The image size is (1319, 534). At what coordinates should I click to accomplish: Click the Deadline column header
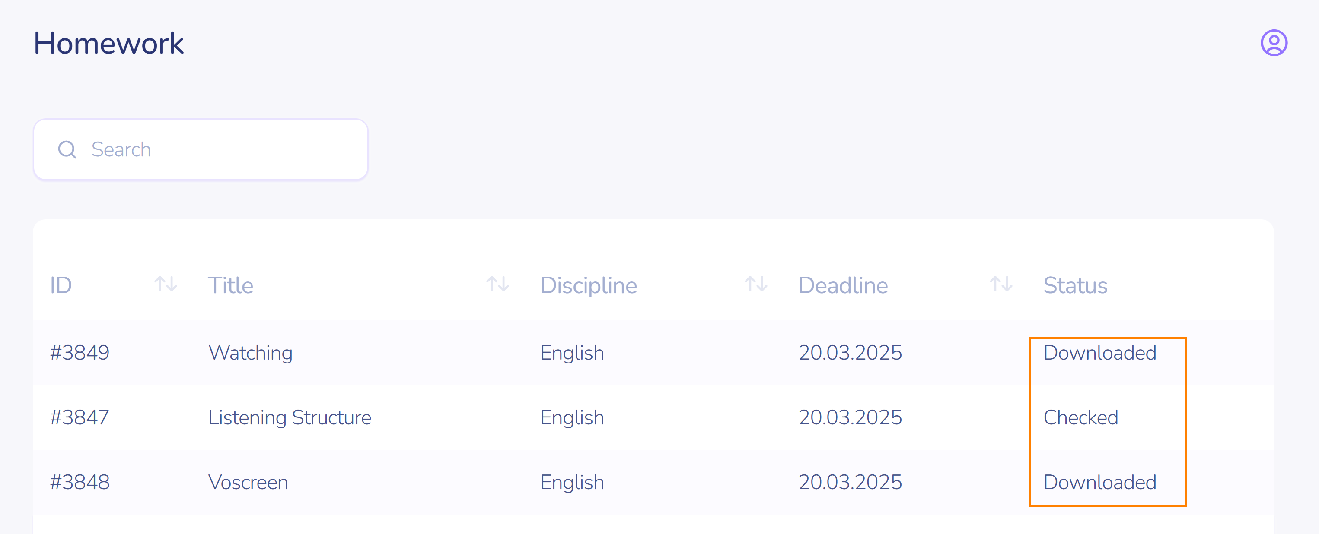pyautogui.click(x=843, y=285)
